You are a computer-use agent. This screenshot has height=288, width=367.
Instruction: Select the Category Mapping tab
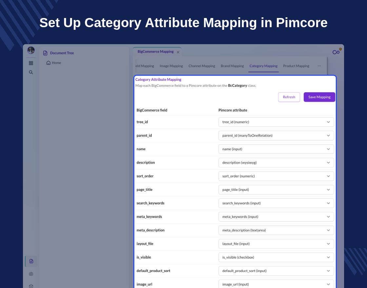coord(263,66)
